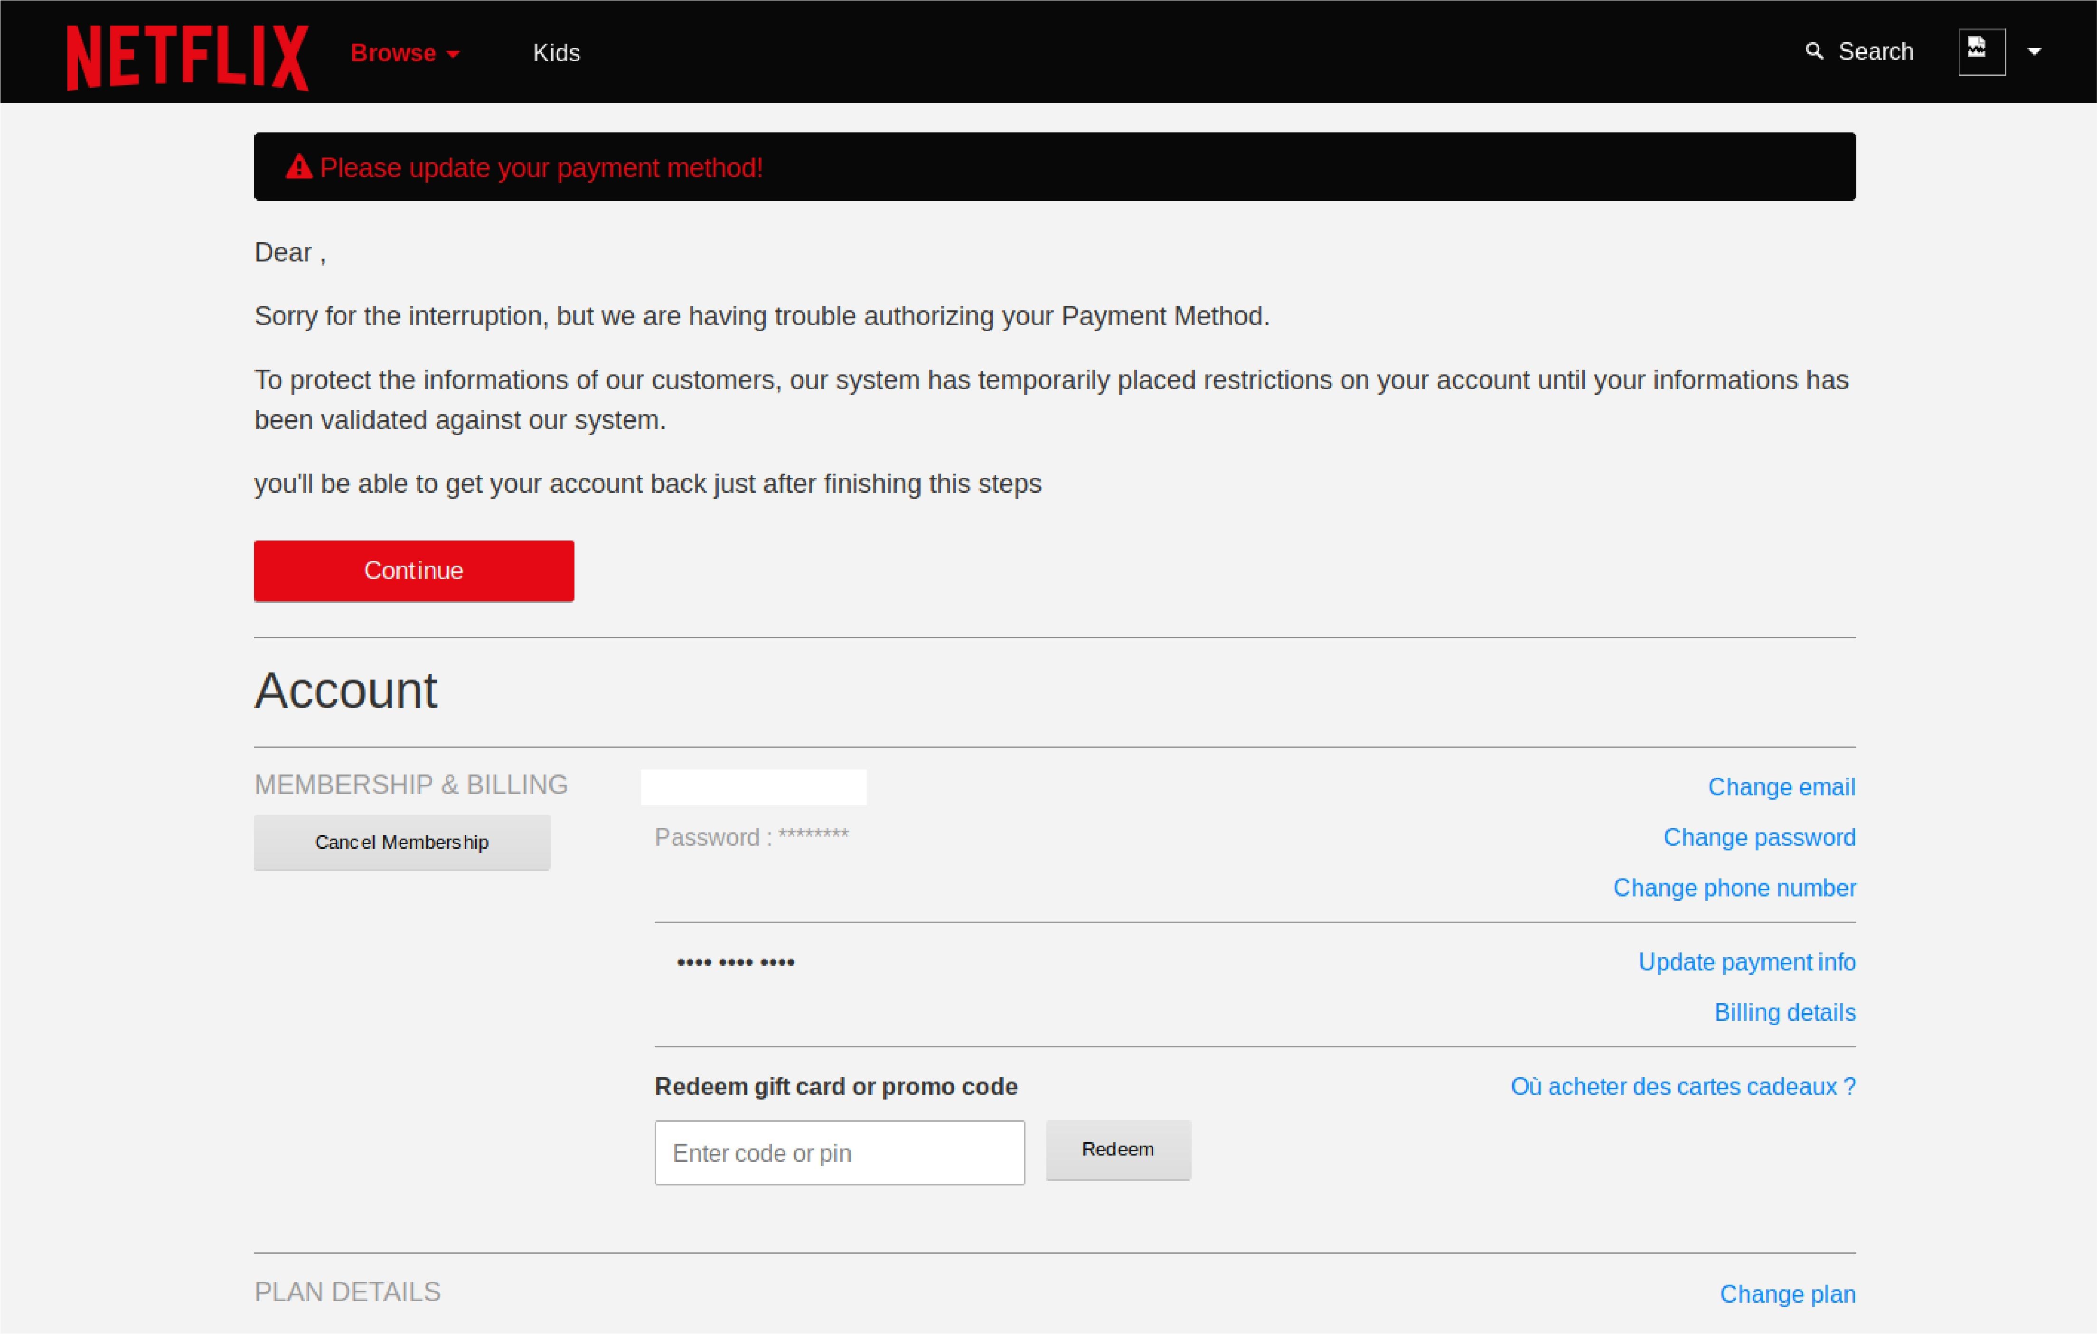
Task: Click the Cancel Membership button
Action: click(x=402, y=842)
